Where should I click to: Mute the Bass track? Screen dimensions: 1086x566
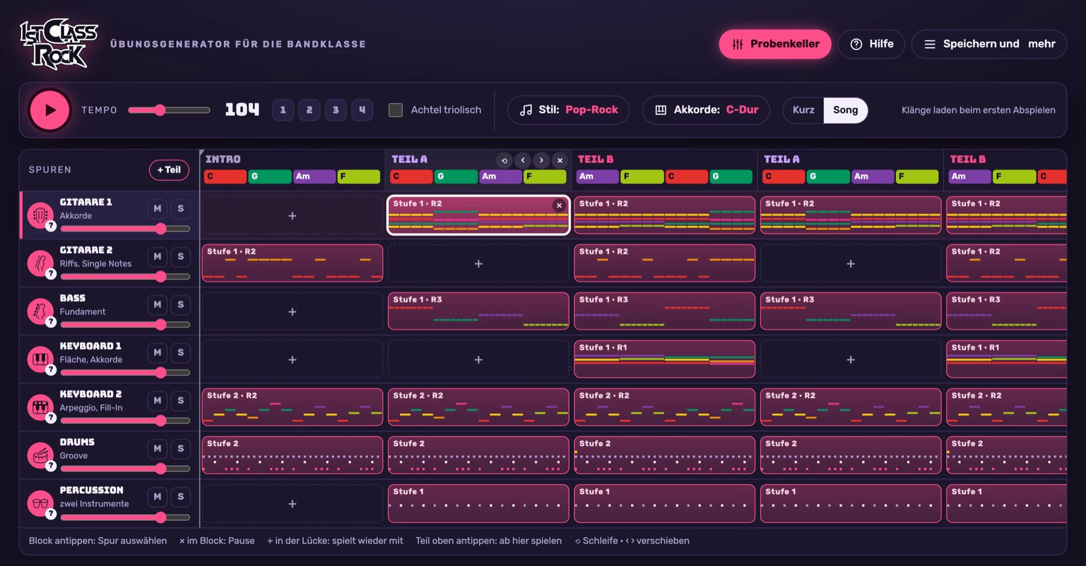[157, 304]
